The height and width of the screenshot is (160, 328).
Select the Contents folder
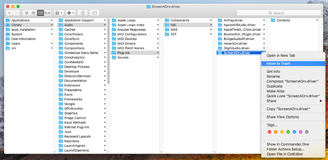click(x=283, y=20)
